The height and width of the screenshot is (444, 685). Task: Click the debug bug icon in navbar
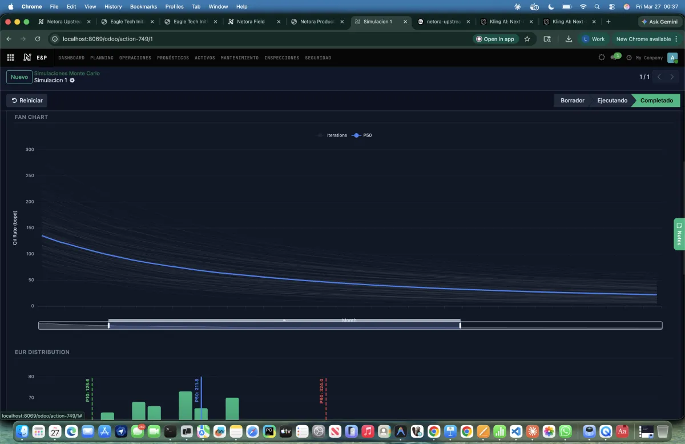click(601, 58)
